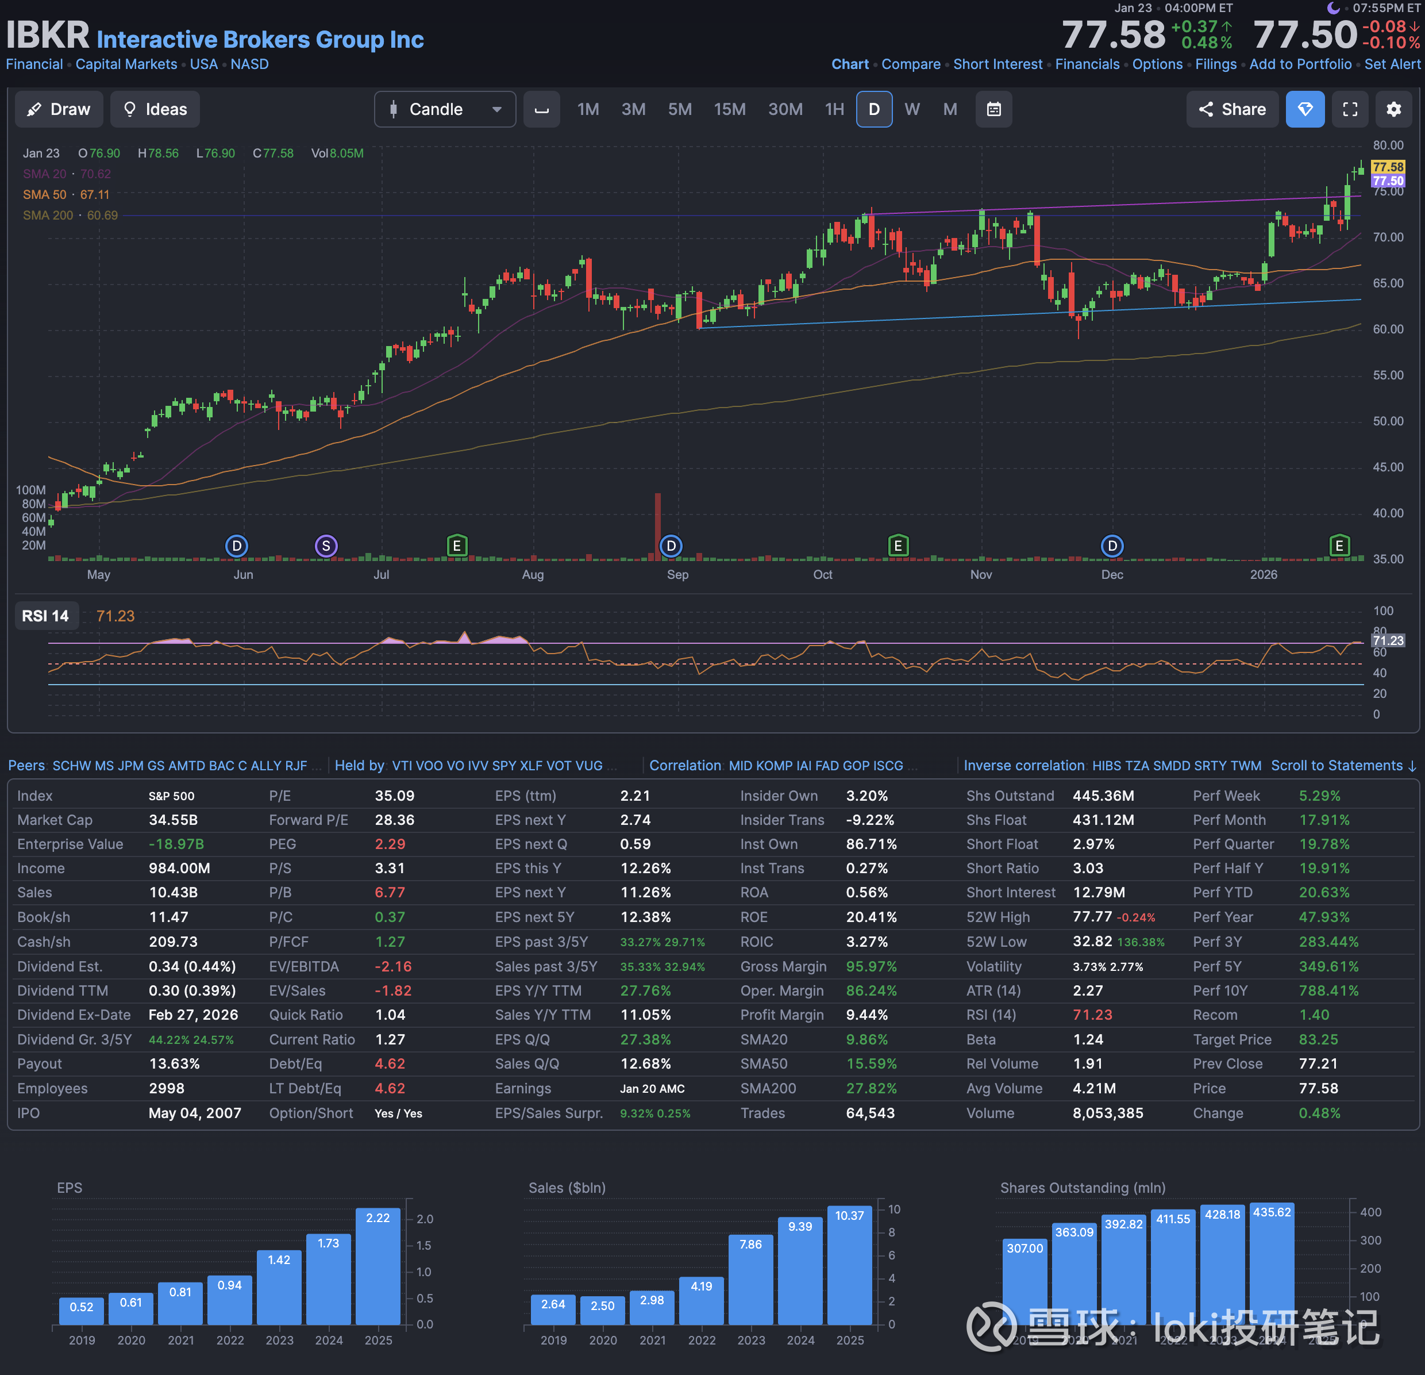The height and width of the screenshot is (1375, 1425).
Task: Select the 1H intraday timeframe
Action: coord(834,109)
